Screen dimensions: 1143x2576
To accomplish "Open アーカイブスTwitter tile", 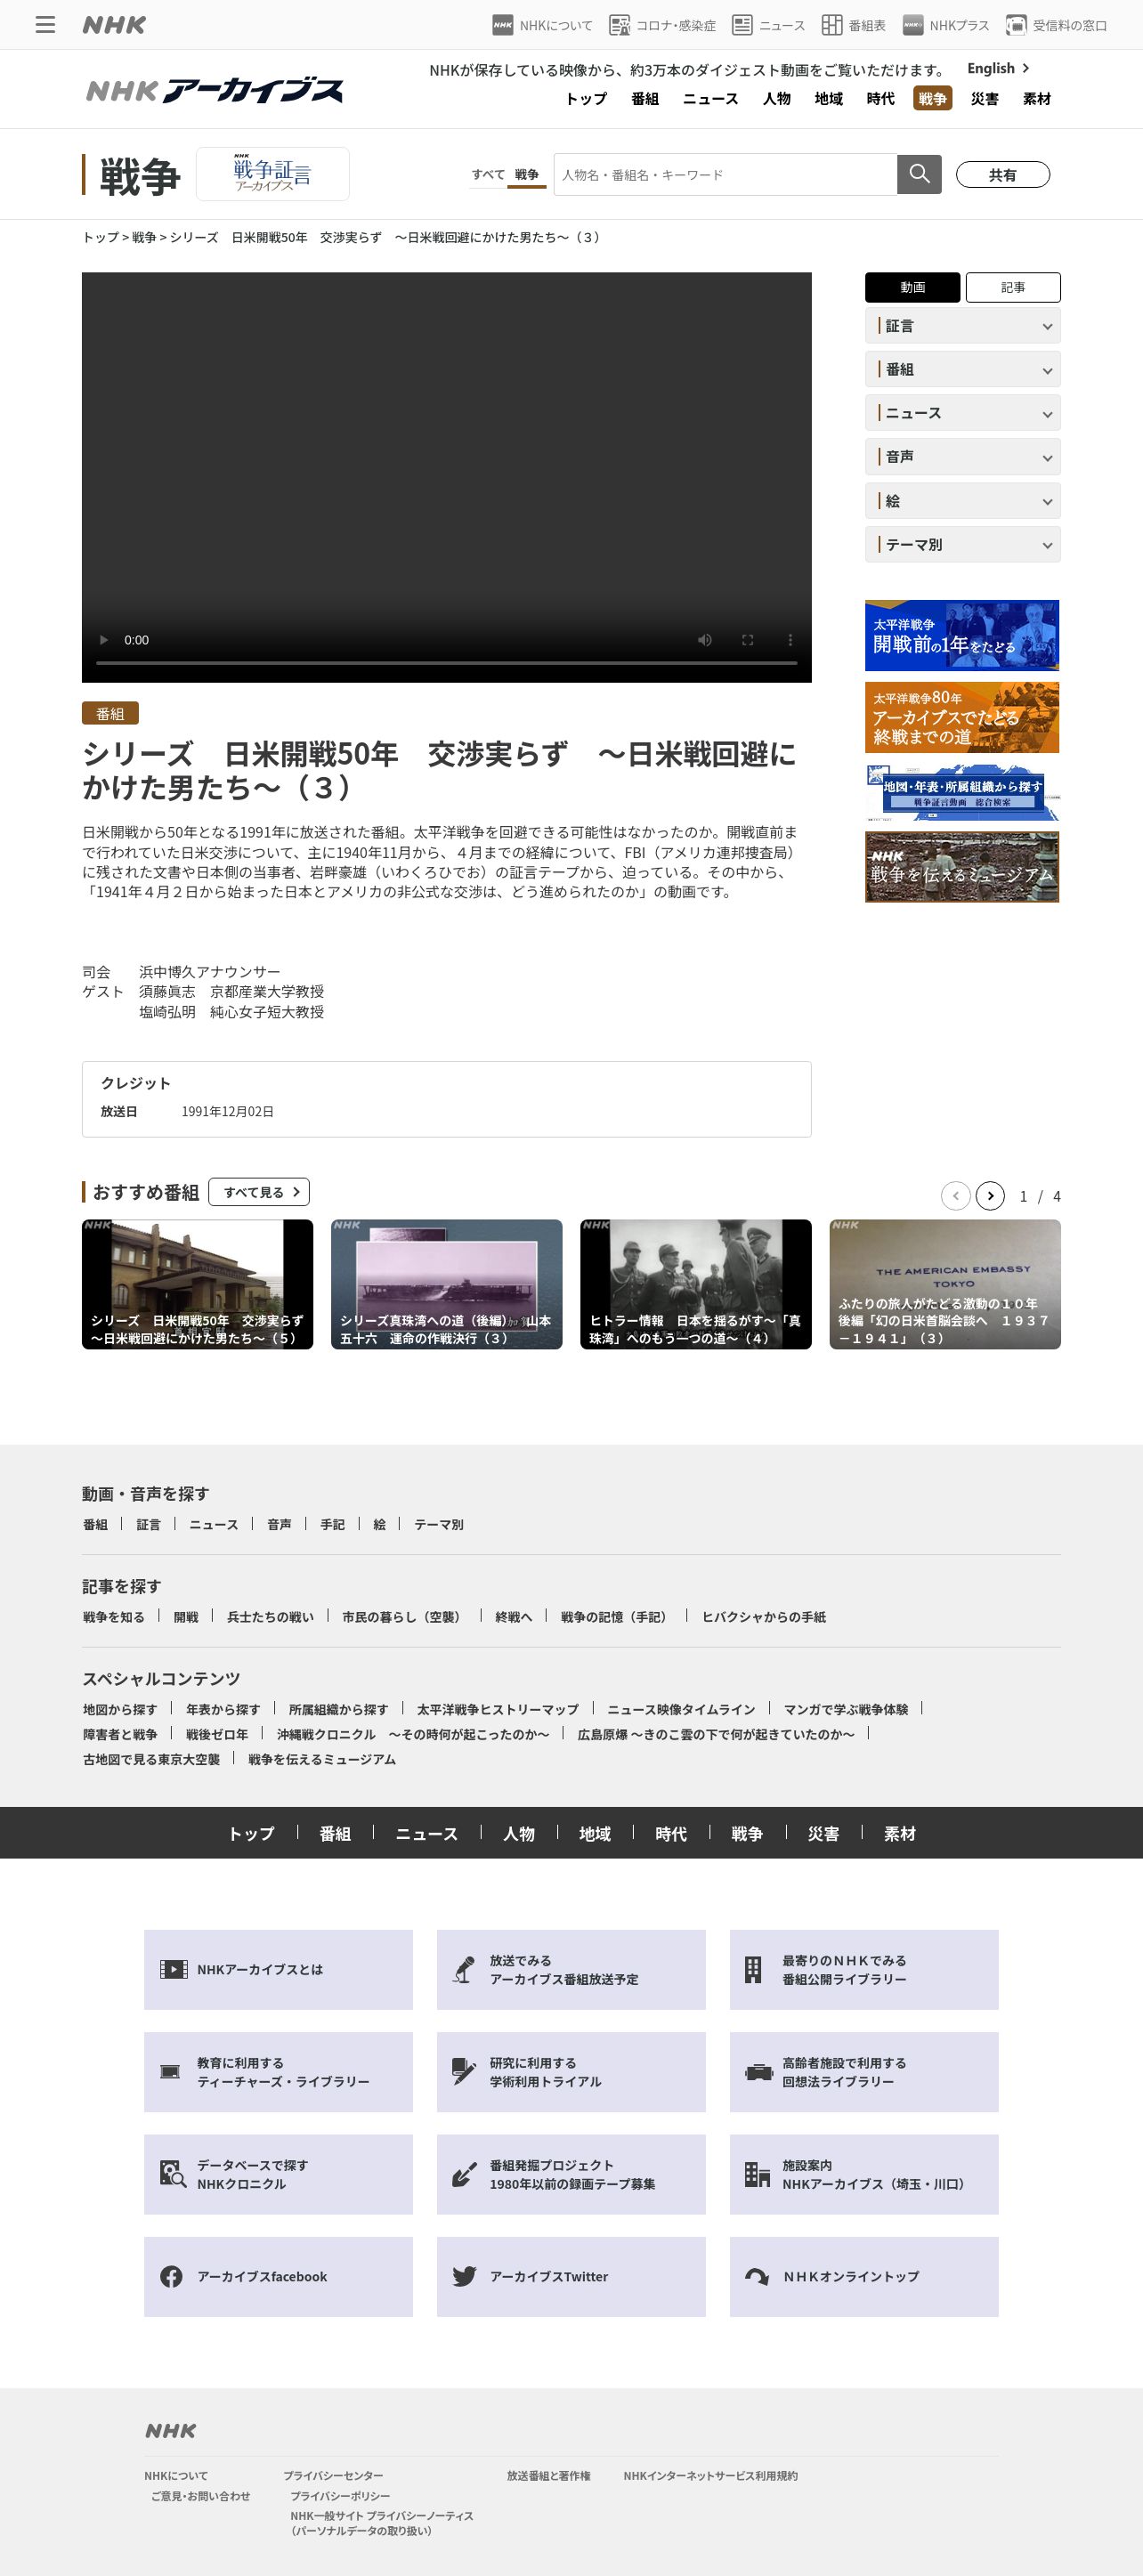I will coord(571,2276).
